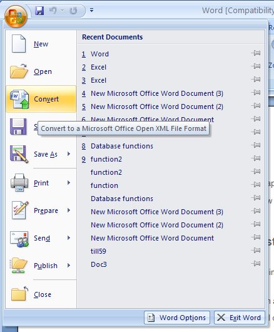Pin the recent document numbered 5

(256, 105)
